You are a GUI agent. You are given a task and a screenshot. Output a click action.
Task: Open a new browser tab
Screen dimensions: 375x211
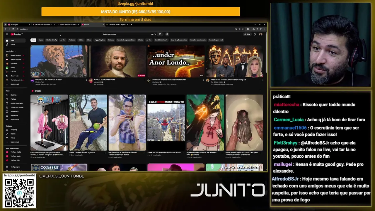(x=131, y=25)
